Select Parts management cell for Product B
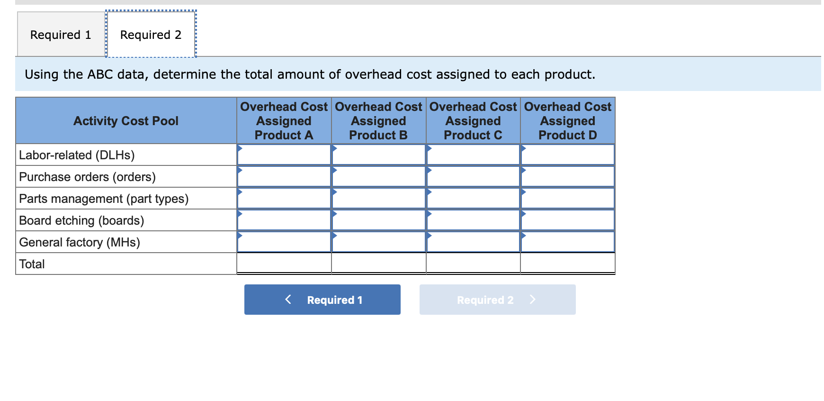This screenshot has width=824, height=401. (x=379, y=198)
